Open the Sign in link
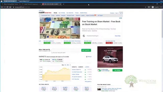 [117, 13]
